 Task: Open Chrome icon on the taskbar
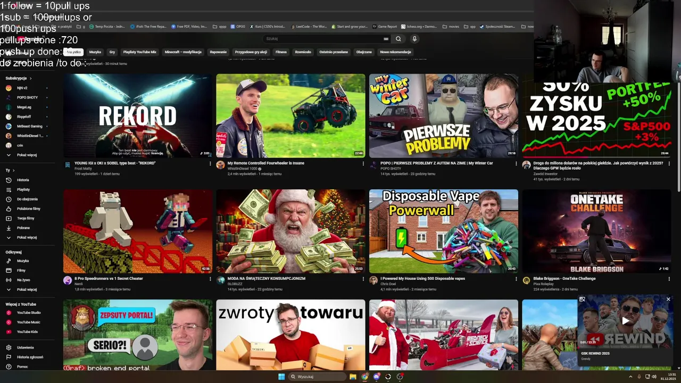[364, 377]
